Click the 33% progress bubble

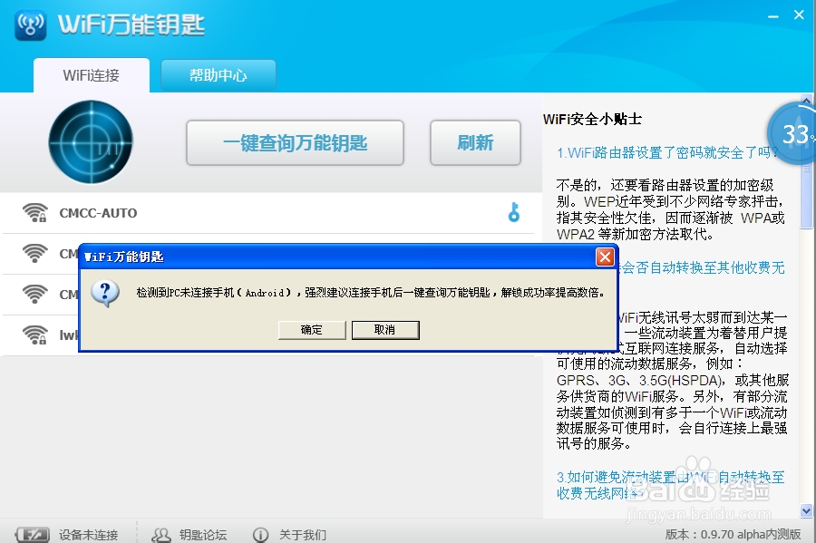click(793, 133)
